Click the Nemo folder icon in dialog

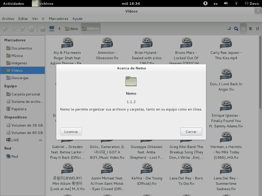(131, 81)
